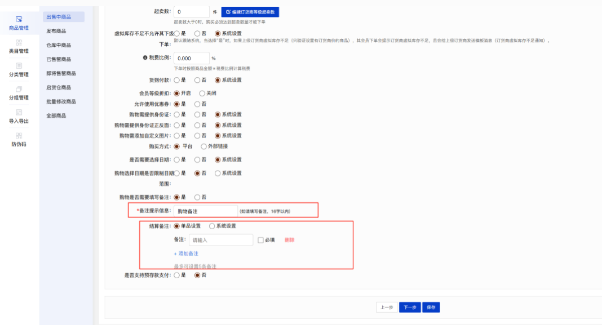Set 结算备注 to 系统设置

(212, 226)
